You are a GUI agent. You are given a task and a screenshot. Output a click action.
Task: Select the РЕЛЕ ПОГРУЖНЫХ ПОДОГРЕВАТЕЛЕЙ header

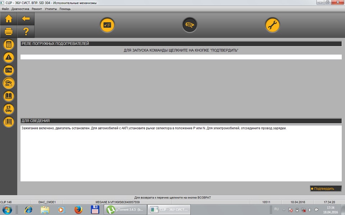click(181, 44)
